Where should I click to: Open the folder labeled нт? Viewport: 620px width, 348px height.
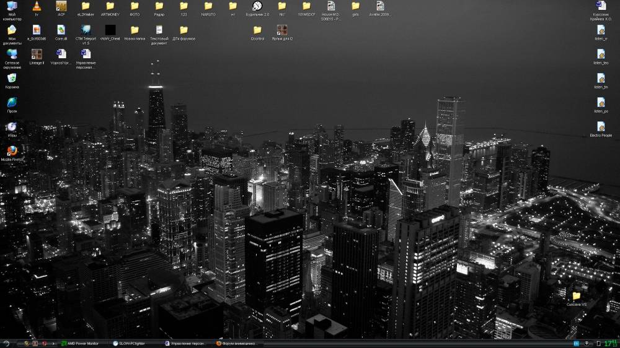click(x=232, y=6)
